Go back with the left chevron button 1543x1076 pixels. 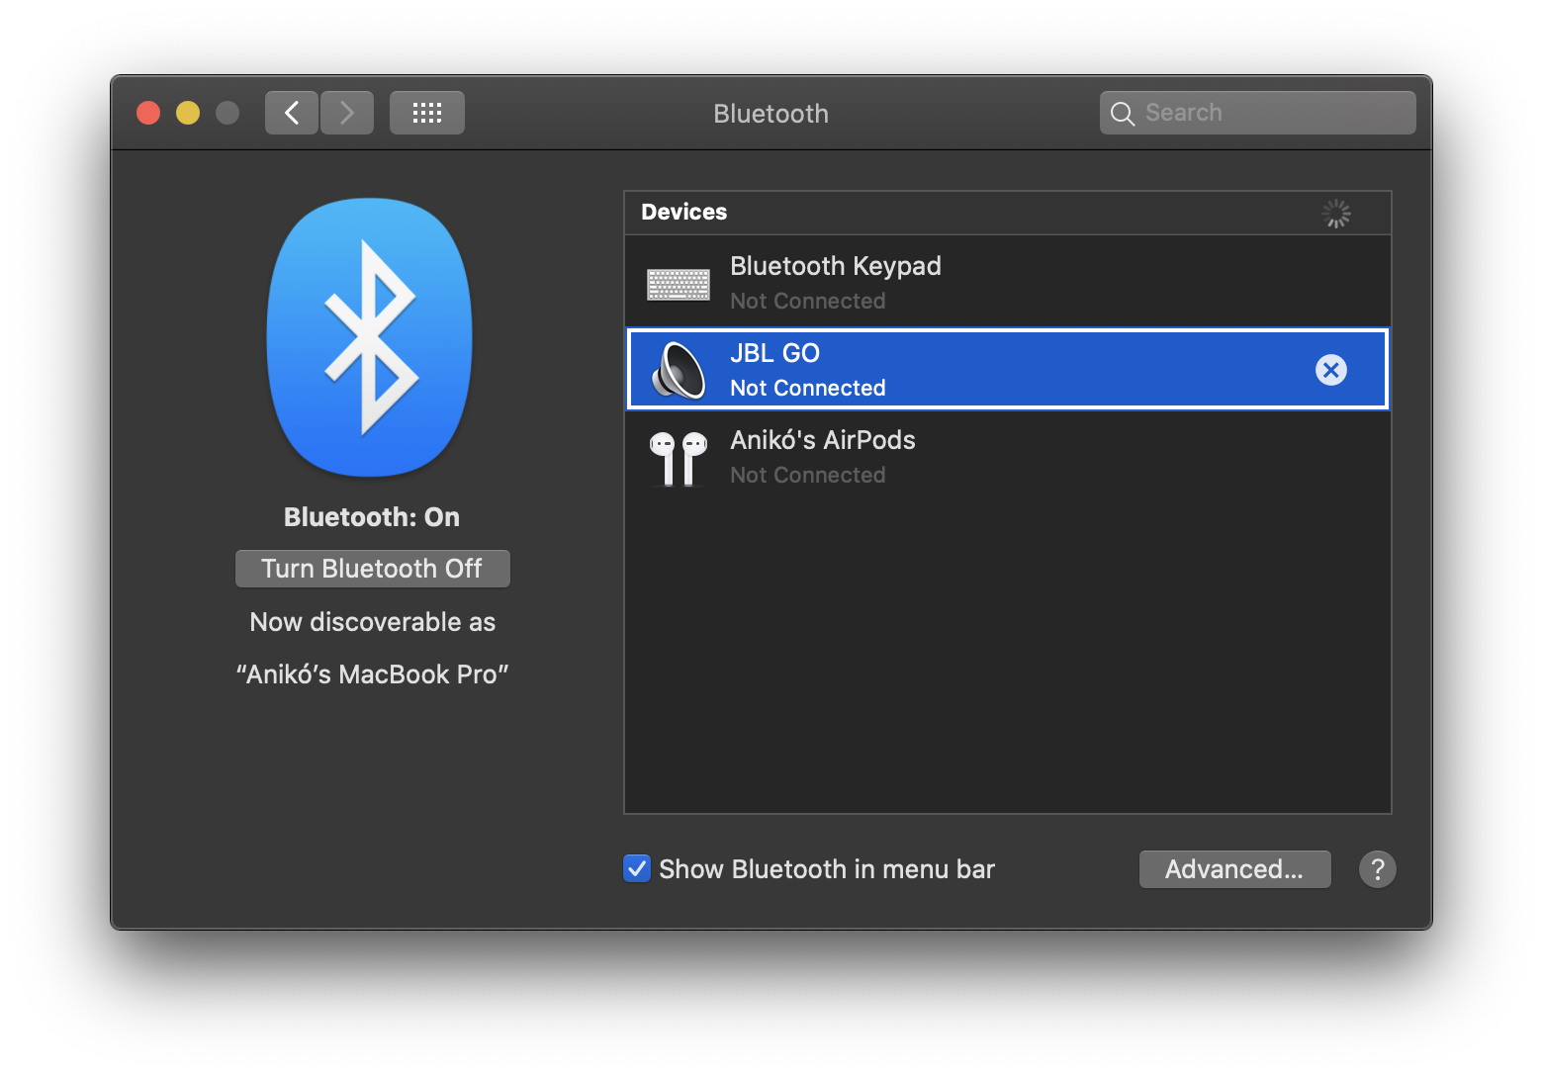(x=292, y=113)
